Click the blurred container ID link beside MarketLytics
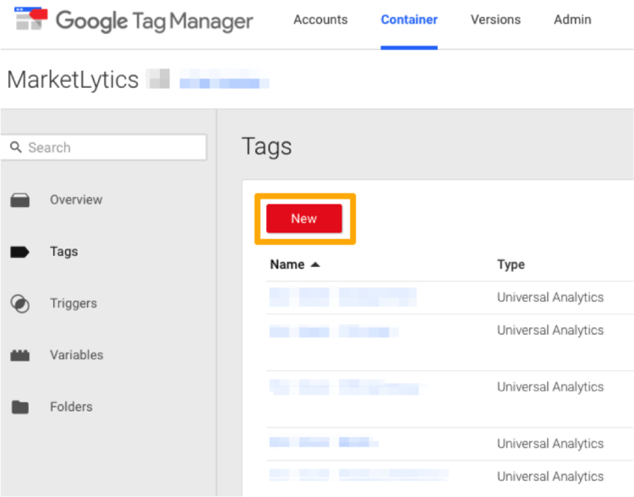Image resolution: width=634 pixels, height=497 pixels. click(x=224, y=79)
